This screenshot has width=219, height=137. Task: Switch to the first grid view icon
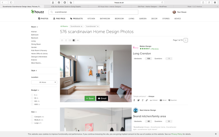tap(62, 40)
